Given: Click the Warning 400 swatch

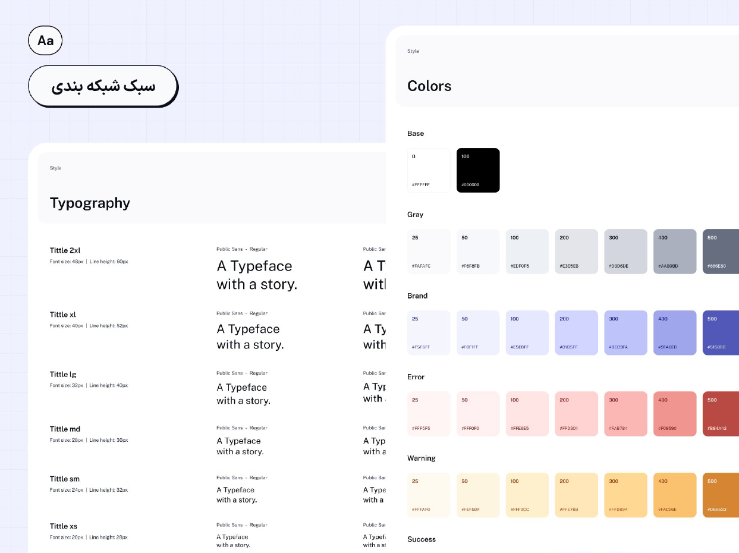Looking at the screenshot, I should 675,495.
